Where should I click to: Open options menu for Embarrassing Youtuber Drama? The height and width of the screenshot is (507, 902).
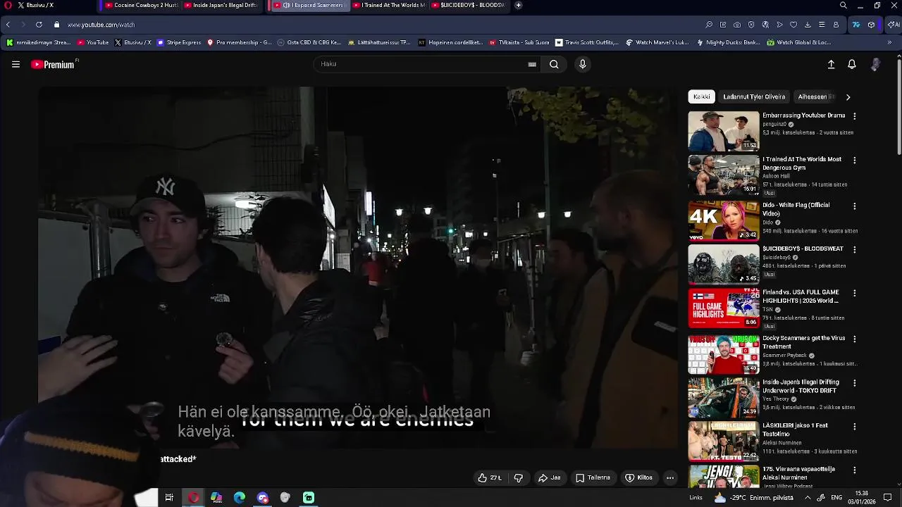click(x=855, y=116)
